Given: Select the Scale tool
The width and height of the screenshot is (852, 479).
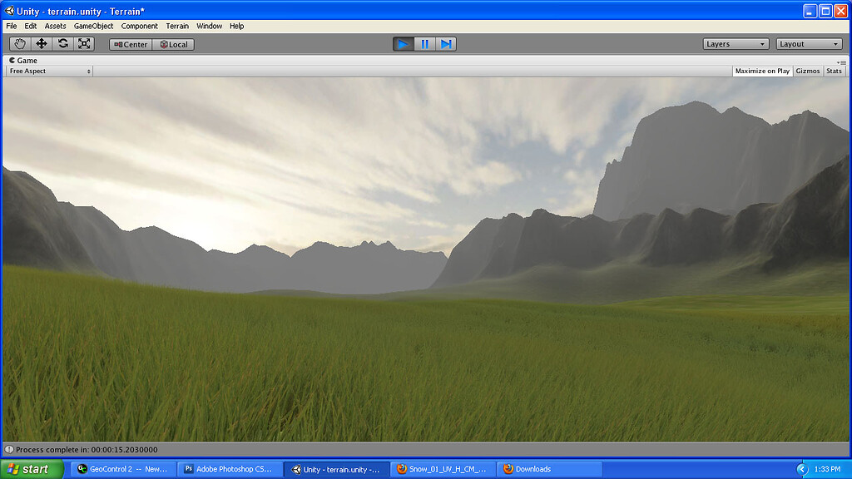Looking at the screenshot, I should pyautogui.click(x=84, y=43).
